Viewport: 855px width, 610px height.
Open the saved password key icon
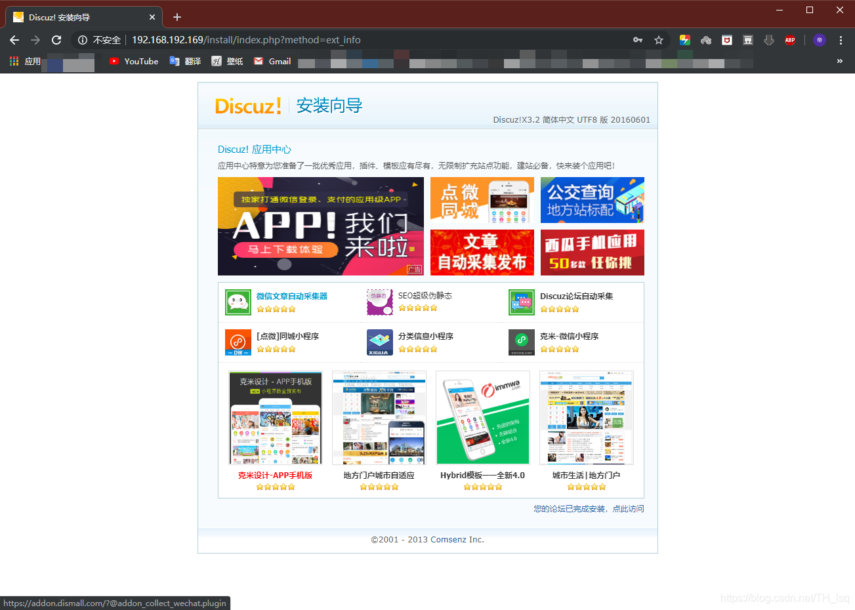point(638,40)
